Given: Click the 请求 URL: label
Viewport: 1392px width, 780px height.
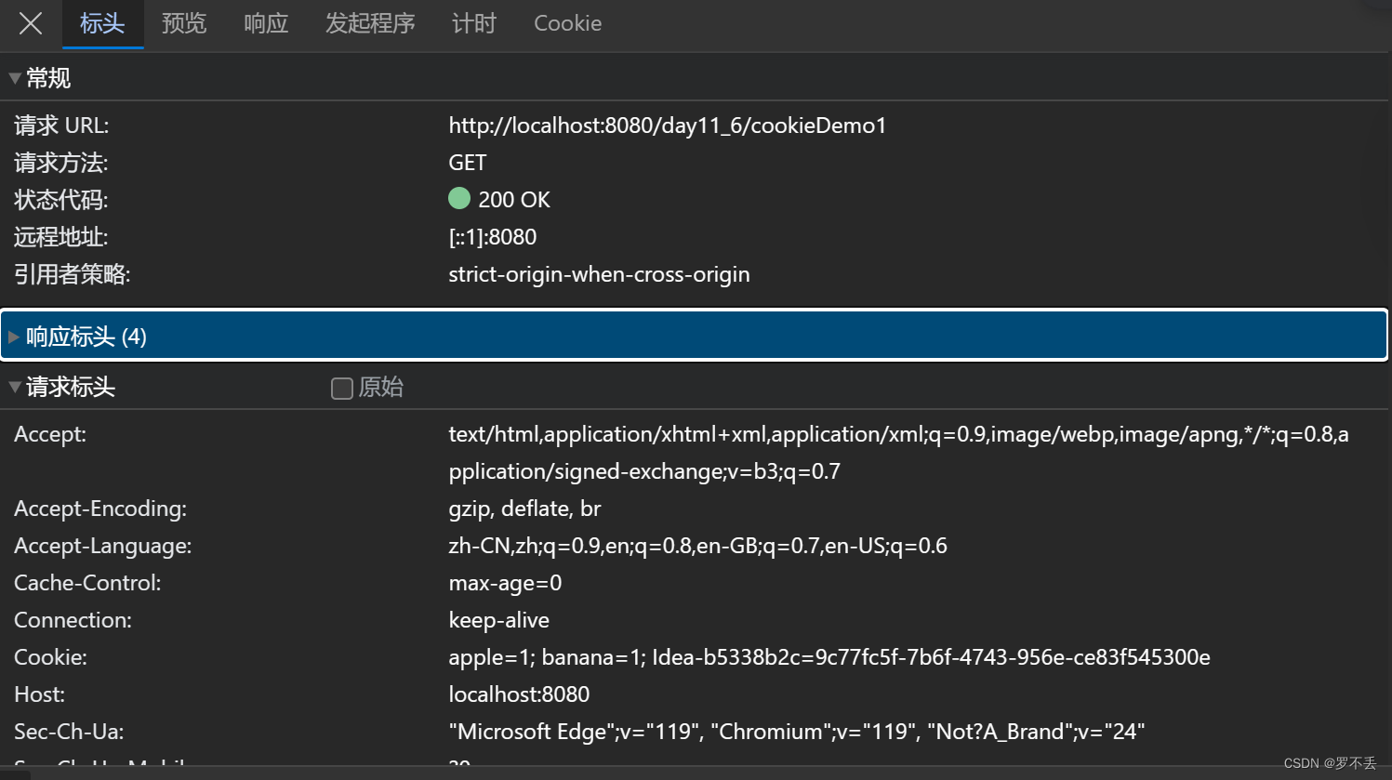Looking at the screenshot, I should (x=61, y=126).
